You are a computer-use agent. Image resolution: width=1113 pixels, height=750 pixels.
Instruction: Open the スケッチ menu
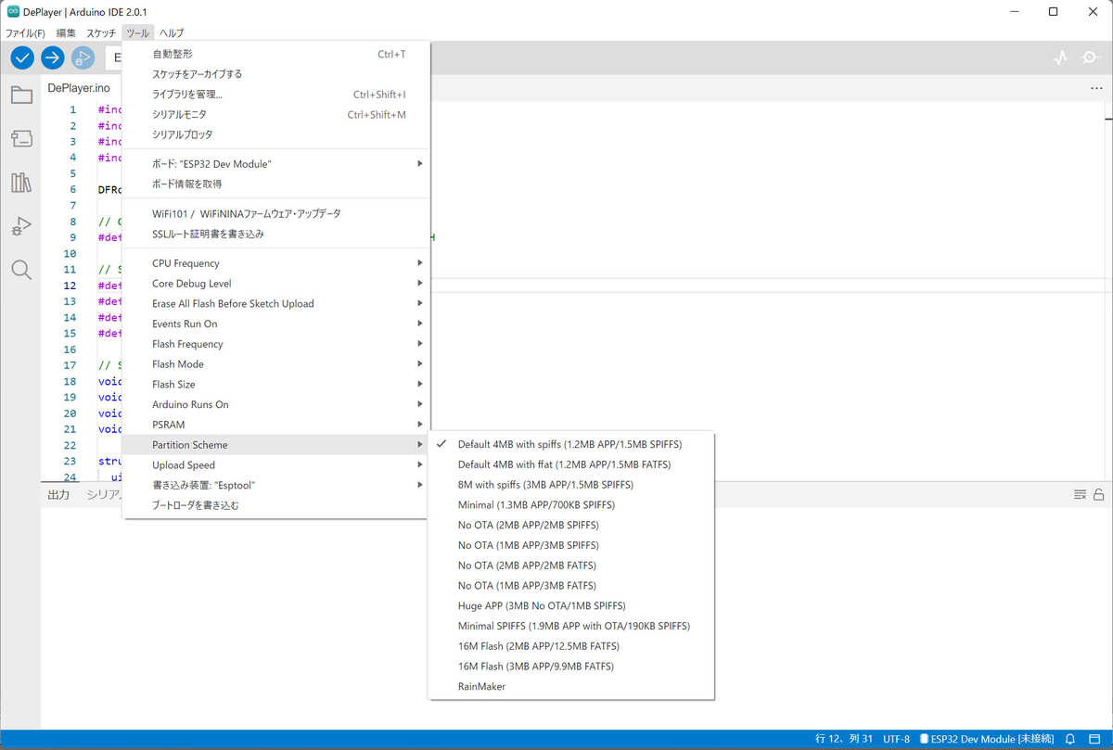click(101, 32)
